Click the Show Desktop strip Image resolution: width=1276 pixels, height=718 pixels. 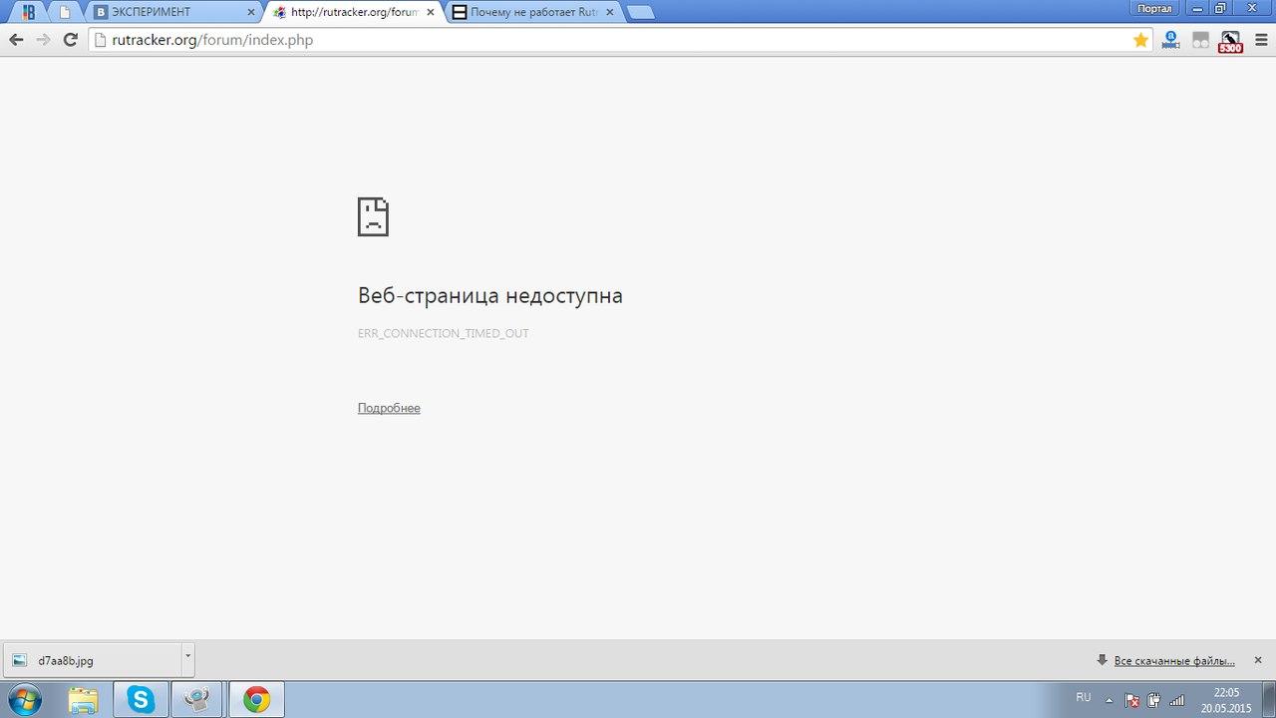[x=1269, y=699]
